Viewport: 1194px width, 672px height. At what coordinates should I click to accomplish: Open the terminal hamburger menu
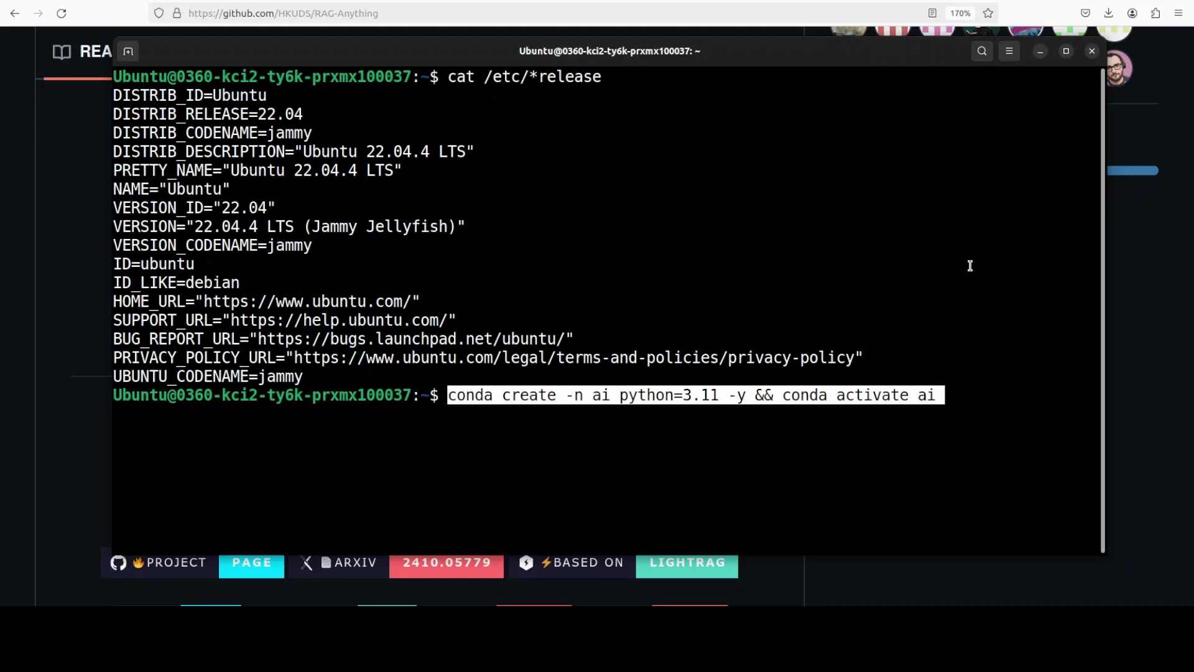[x=1009, y=51]
